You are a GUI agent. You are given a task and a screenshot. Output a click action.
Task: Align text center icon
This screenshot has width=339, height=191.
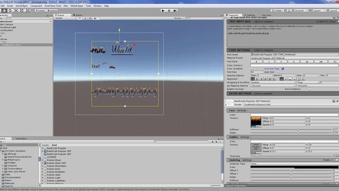click(x=257, y=79)
